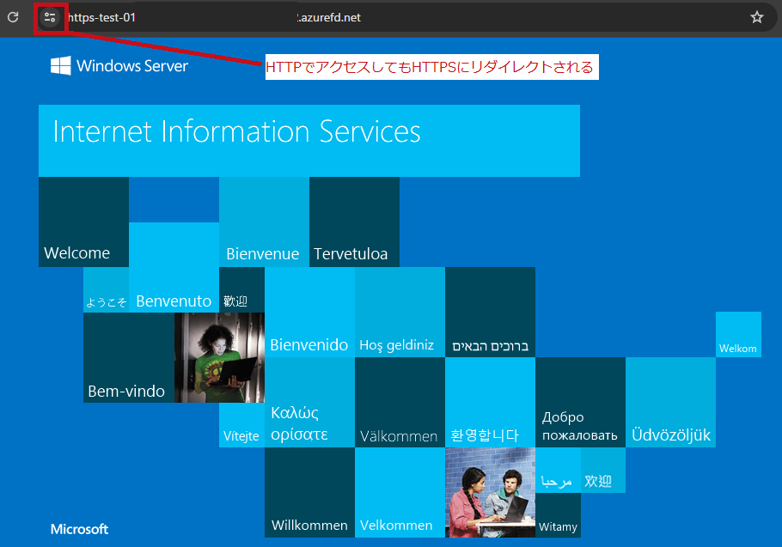Click the photo of woman holding laptop
The width and height of the screenshot is (782, 547).
pyautogui.click(x=219, y=358)
